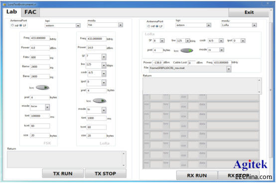276x183 pixels.
Task: Click TX LoRa Freq 433.000000 field
Action: coord(97,39)
